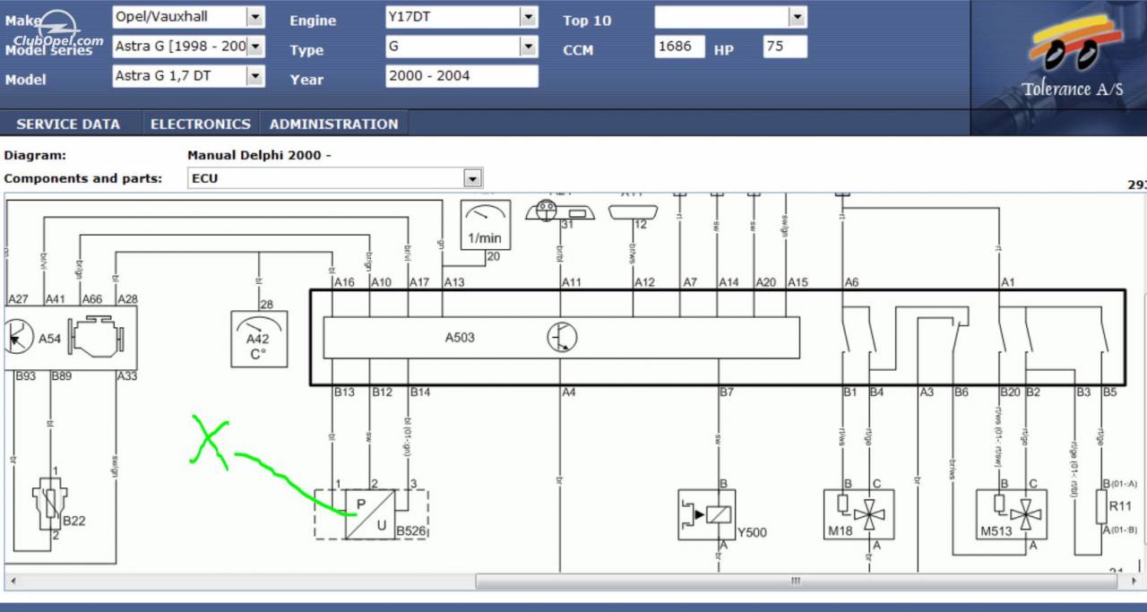1147x612 pixels.
Task: Click pin label A13
Action: (x=454, y=282)
